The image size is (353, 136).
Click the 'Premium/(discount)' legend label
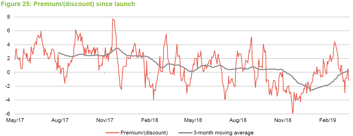144,132
